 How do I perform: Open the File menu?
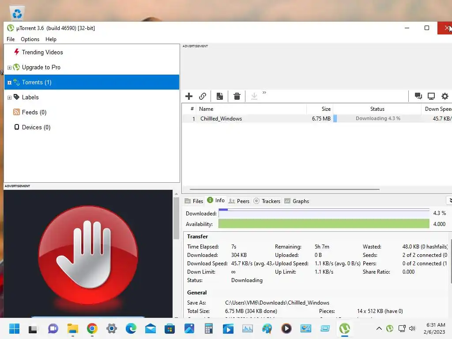coord(11,39)
